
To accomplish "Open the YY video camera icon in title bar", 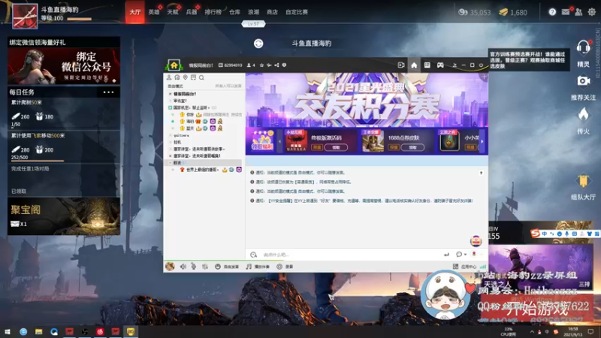I will coord(401,65).
